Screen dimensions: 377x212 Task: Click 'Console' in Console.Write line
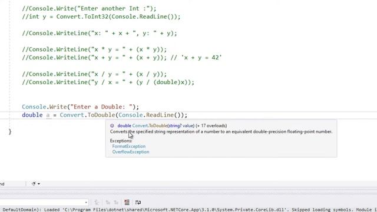coord(34,107)
